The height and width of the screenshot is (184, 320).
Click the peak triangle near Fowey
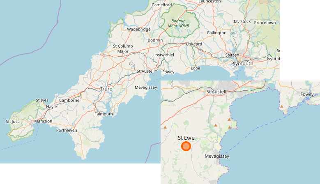click(282, 106)
